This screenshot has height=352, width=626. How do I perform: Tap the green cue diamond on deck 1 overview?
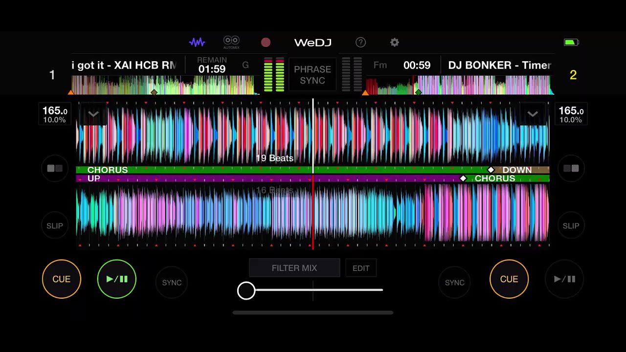pos(154,92)
